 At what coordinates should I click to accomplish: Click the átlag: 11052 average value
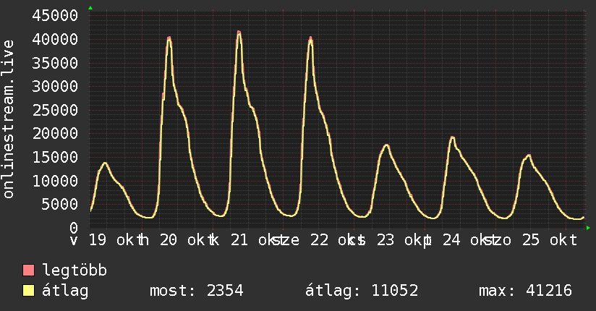click(x=362, y=291)
